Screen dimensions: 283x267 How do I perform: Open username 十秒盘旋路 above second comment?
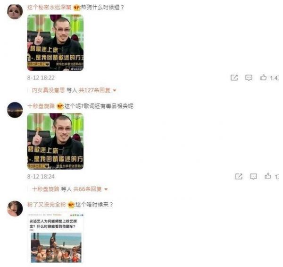coord(41,106)
